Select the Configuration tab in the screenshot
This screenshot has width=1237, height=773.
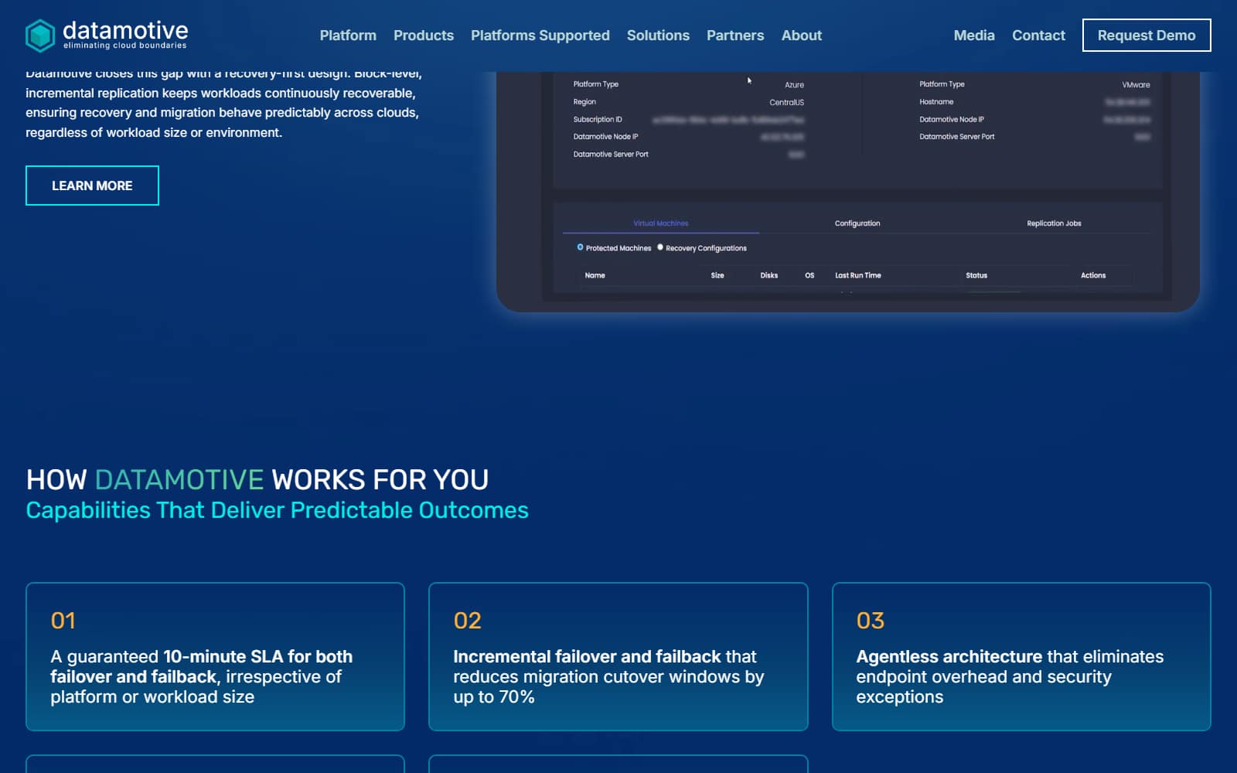pyautogui.click(x=857, y=223)
